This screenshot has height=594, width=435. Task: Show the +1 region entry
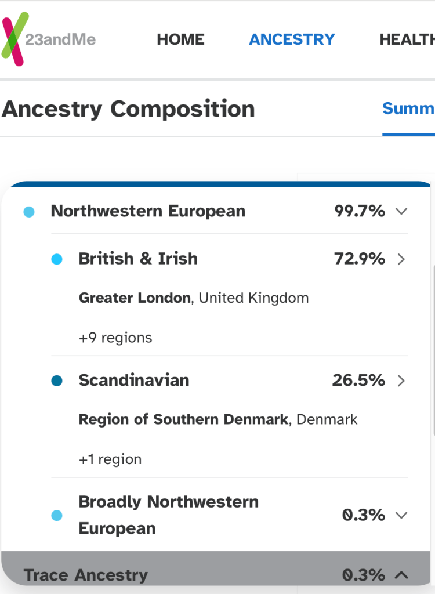110,459
